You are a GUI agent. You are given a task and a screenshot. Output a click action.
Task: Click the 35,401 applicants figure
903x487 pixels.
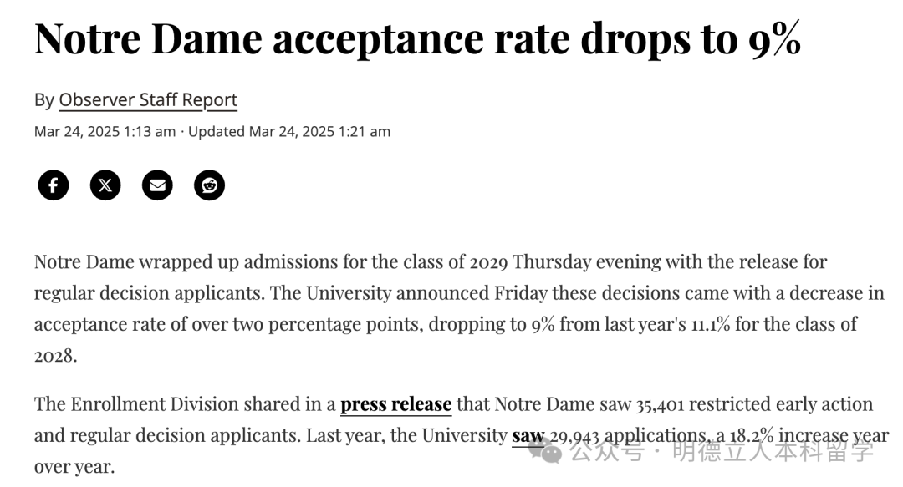coord(660,404)
